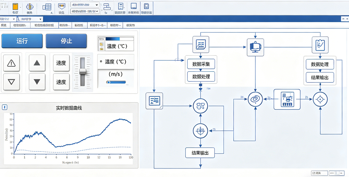Select the crosshair target circular node

coord(201,131)
